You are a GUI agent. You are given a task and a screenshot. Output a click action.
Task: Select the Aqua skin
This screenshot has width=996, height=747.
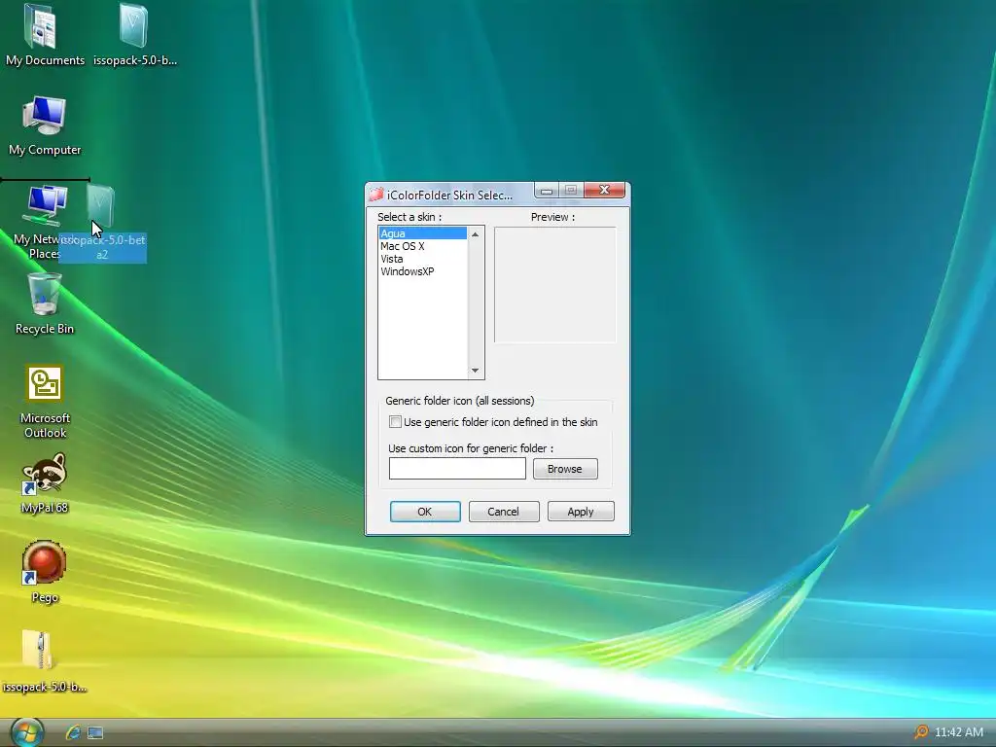(422, 233)
